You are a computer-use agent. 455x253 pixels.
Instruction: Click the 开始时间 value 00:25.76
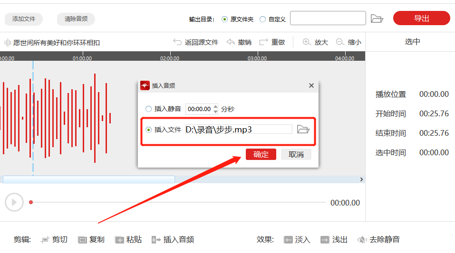(x=434, y=113)
